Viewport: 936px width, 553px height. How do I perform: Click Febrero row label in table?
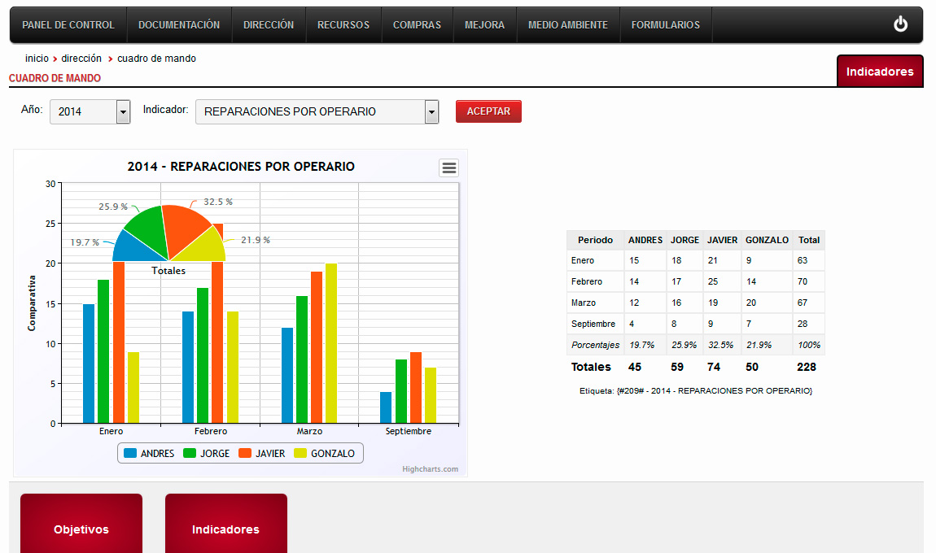(x=587, y=281)
